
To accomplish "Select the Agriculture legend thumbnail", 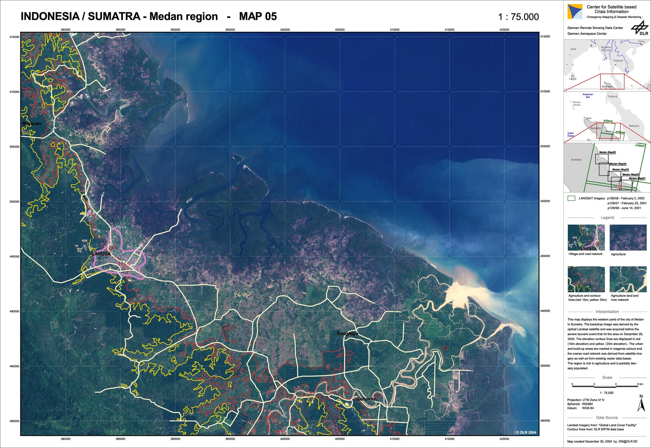I will [x=628, y=237].
